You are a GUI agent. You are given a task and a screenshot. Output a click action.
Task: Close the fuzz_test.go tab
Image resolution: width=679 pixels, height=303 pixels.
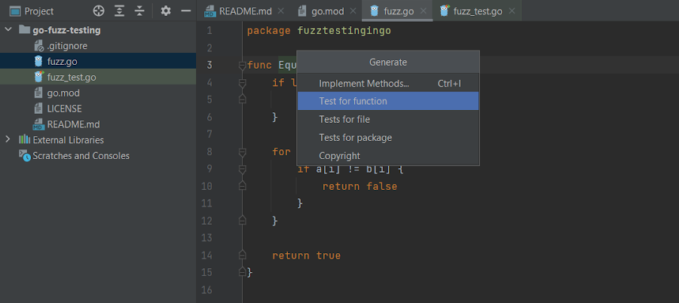tap(512, 11)
